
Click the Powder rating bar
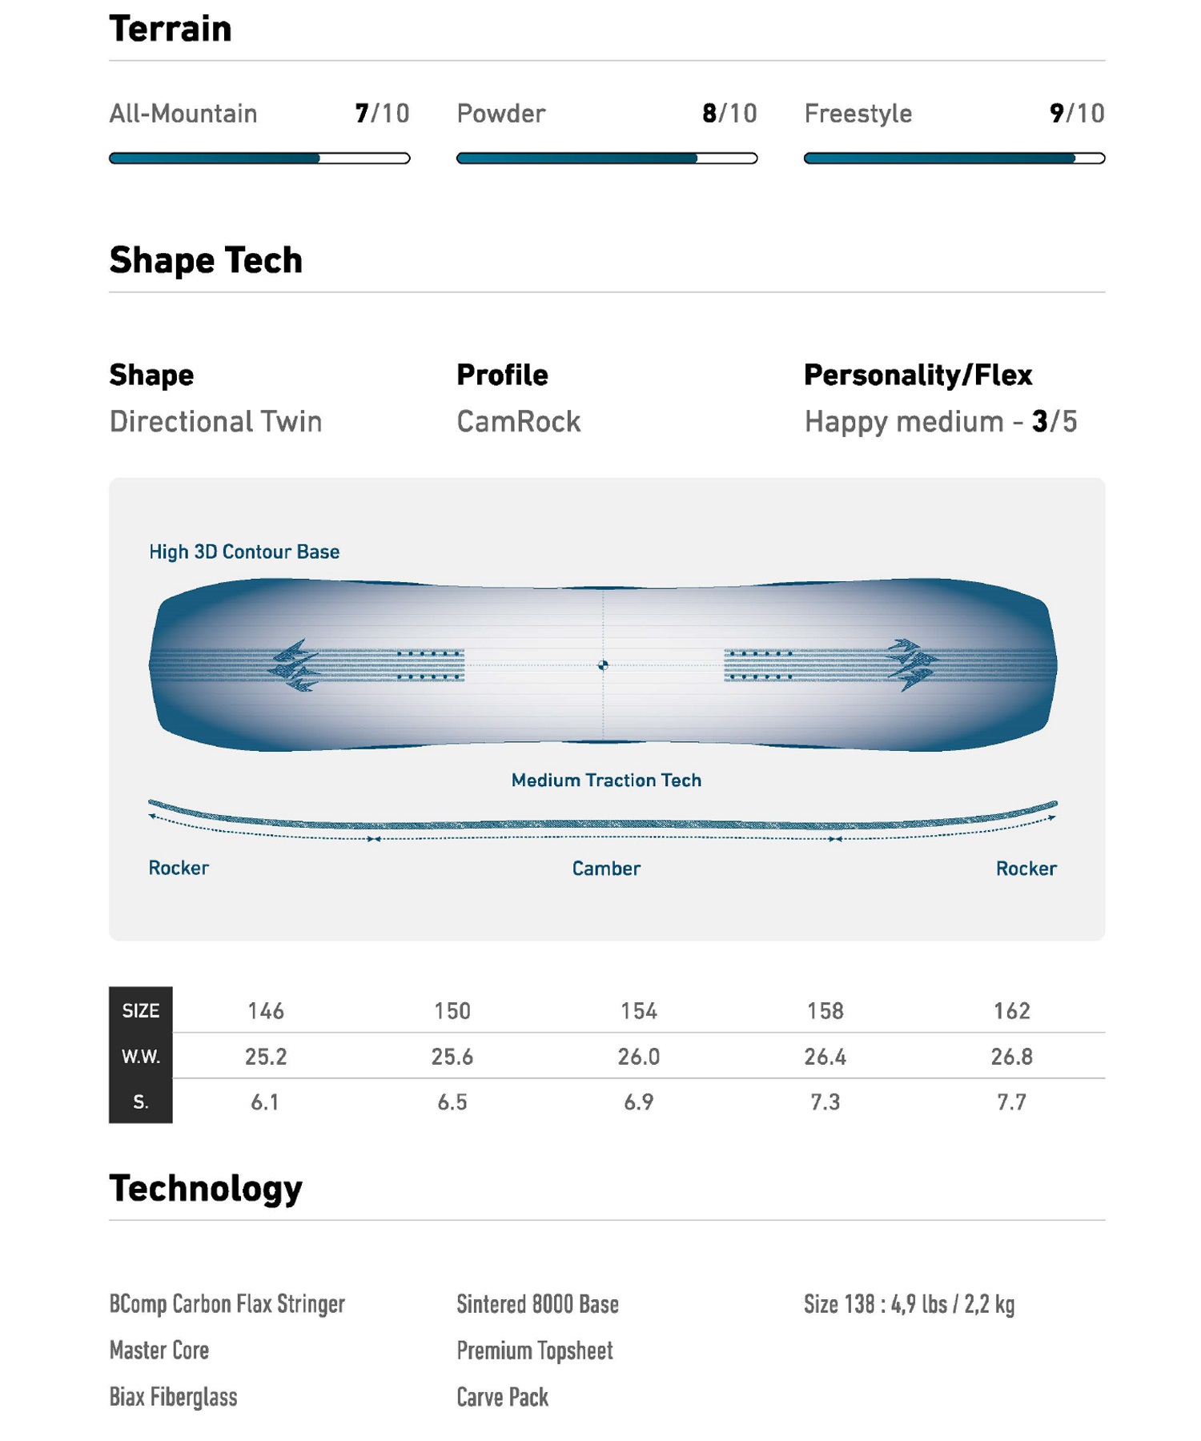606,159
